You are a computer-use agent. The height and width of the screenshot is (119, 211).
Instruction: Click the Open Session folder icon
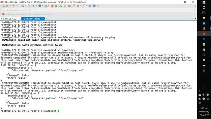[7, 6]
